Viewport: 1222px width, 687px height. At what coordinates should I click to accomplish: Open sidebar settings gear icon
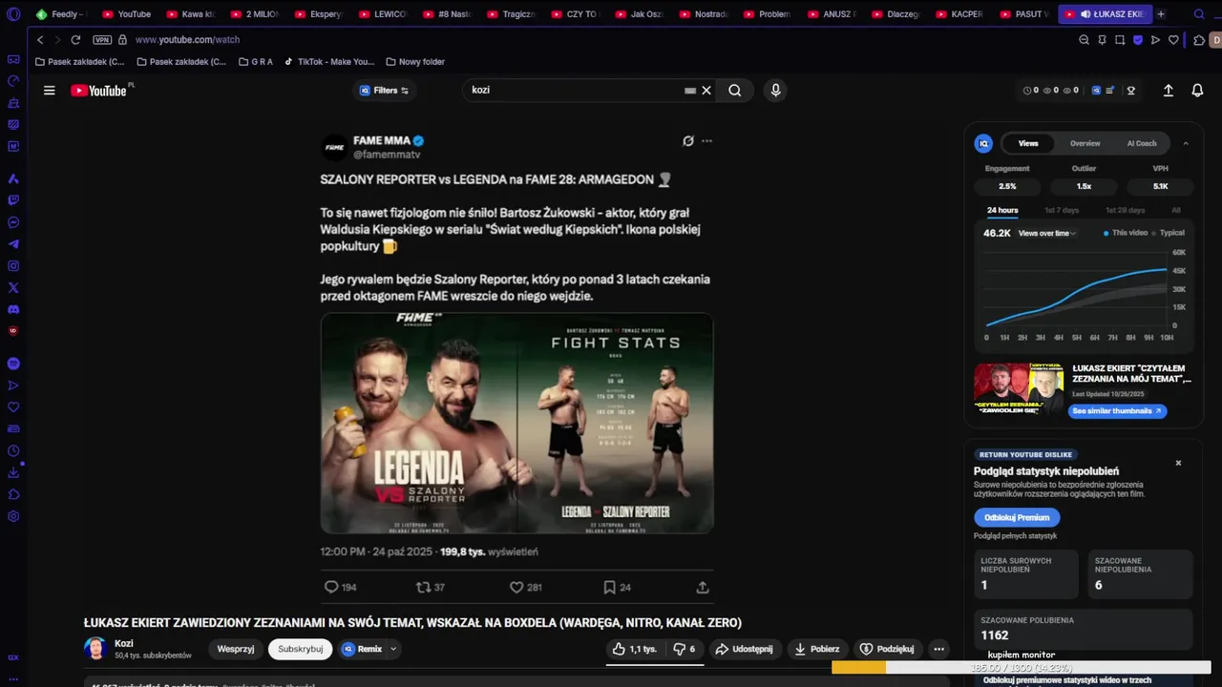(x=13, y=516)
